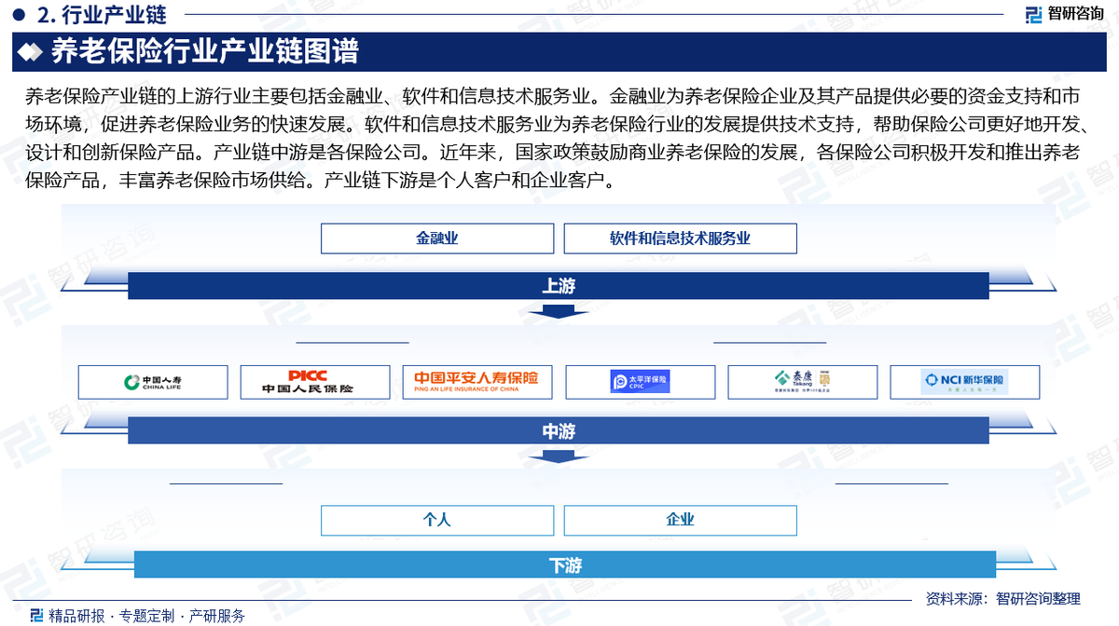The height and width of the screenshot is (626, 1119).
Task: Click the footer logo icon at bottom left
Action: 36,615
